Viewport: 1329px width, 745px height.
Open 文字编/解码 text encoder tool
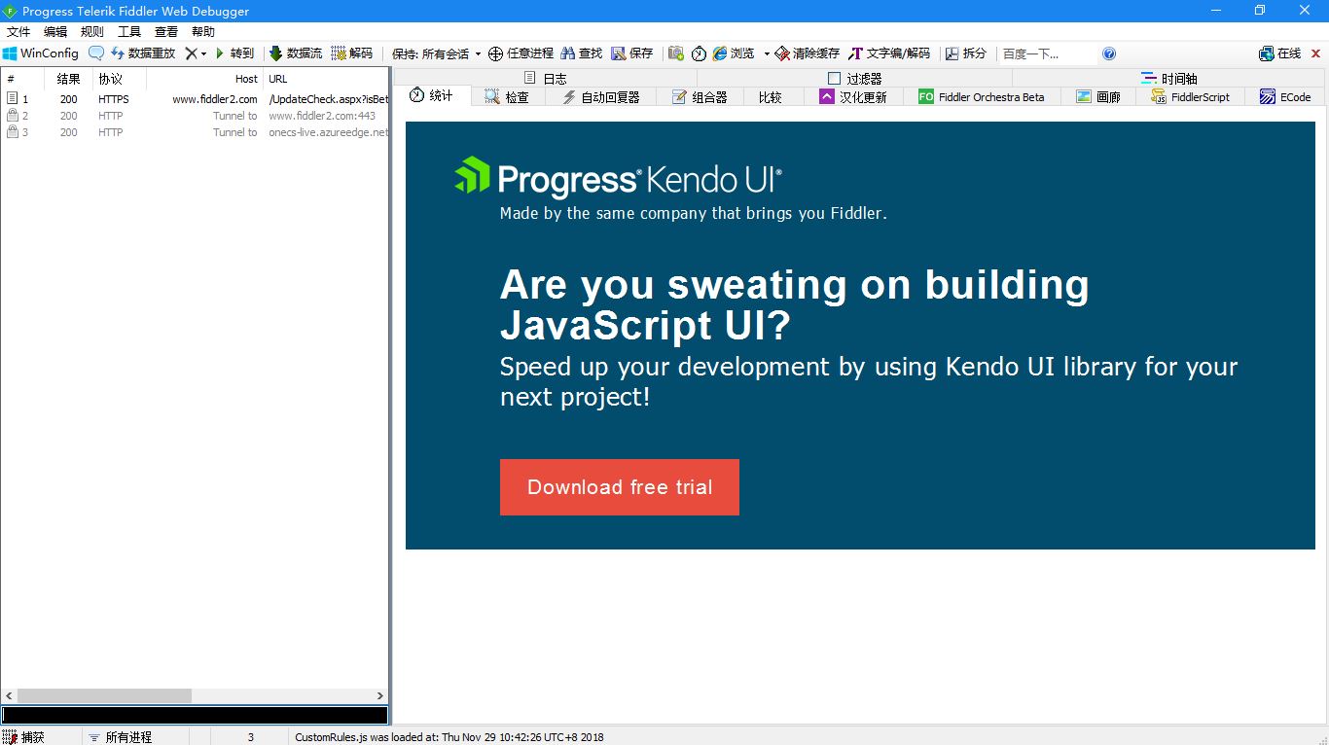click(x=889, y=53)
